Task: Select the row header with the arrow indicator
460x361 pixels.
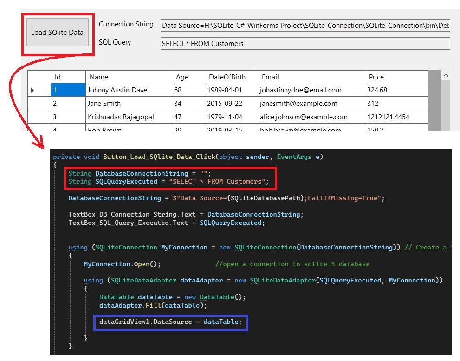Action: tap(39, 90)
